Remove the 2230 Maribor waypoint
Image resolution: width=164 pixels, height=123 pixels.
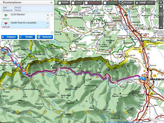pyautogui.click(x=48, y=15)
